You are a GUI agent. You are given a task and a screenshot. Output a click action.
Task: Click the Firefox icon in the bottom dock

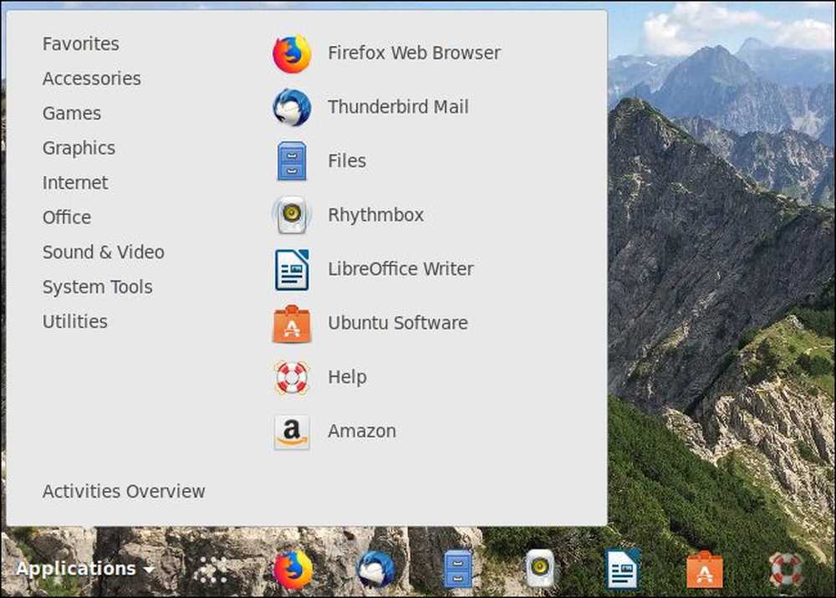coord(293,570)
